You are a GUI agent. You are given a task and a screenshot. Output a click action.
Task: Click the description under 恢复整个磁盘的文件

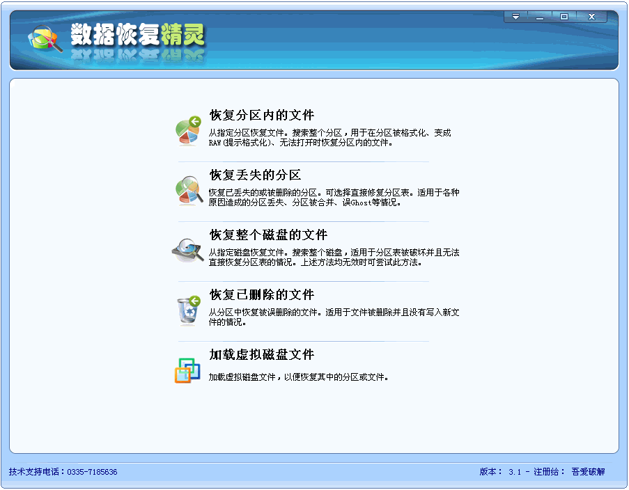click(334, 258)
